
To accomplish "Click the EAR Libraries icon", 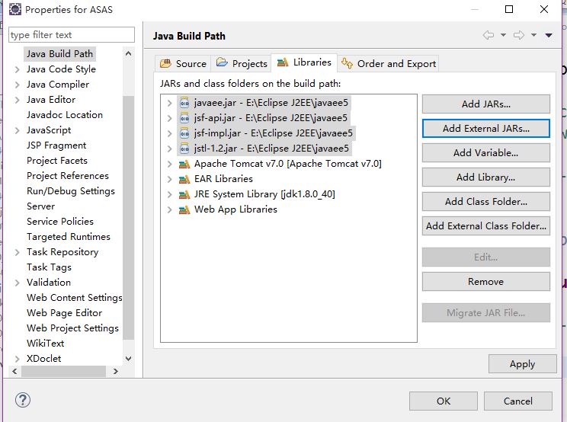I will 184,179.
